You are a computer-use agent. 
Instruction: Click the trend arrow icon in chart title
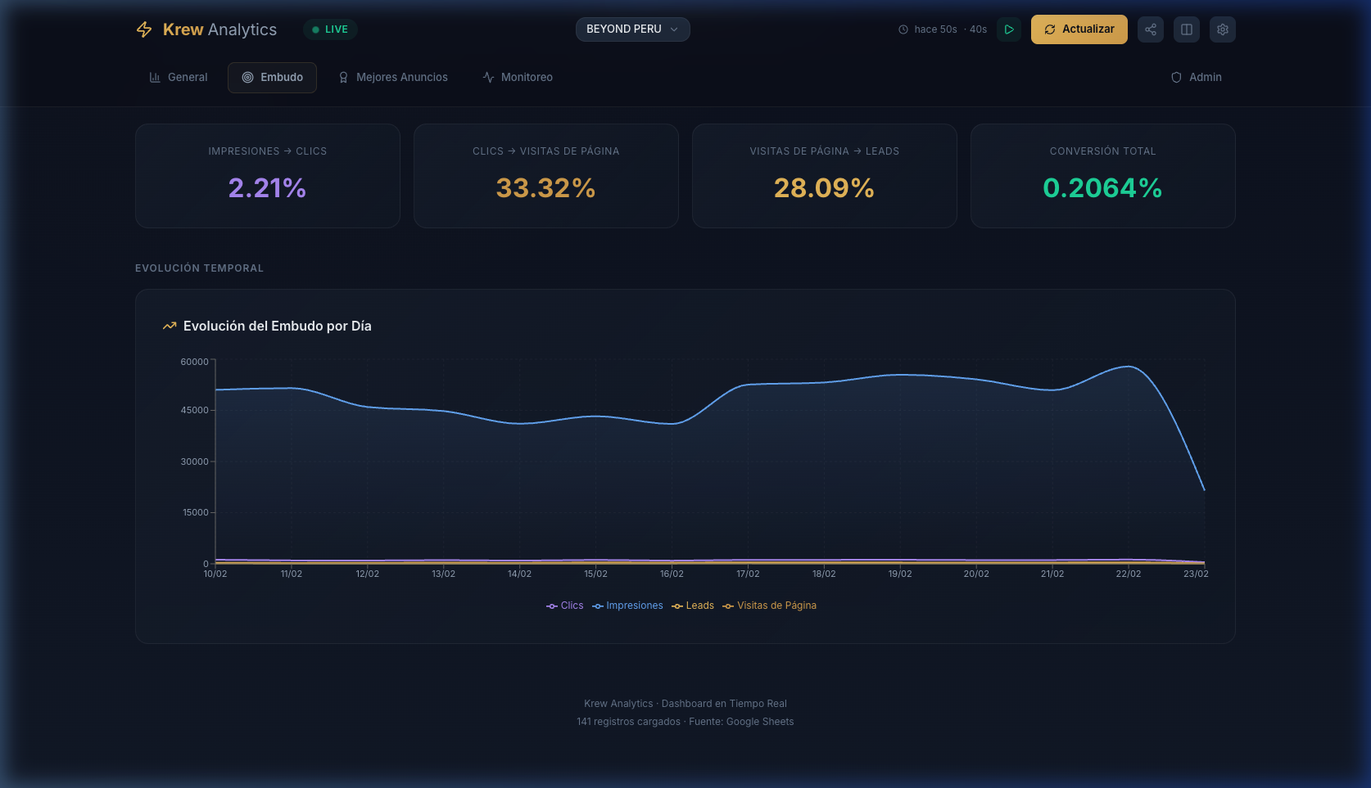pos(170,326)
